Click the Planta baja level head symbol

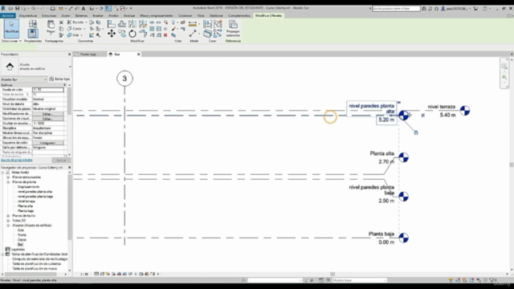pos(403,238)
